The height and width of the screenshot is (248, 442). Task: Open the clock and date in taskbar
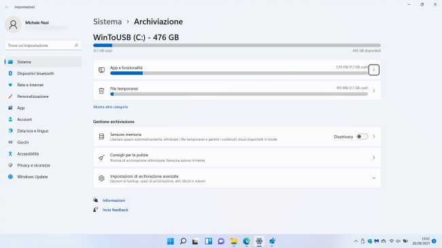click(x=421, y=241)
